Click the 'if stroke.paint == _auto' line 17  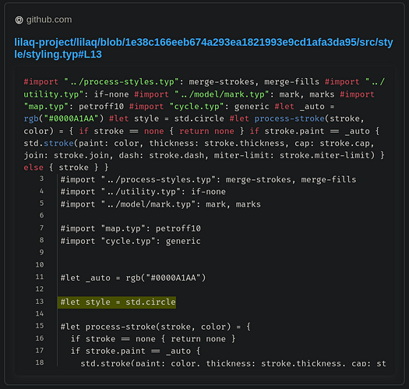click(x=136, y=351)
